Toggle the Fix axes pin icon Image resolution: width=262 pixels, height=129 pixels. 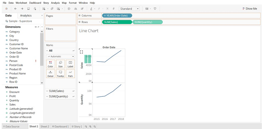(114, 9)
